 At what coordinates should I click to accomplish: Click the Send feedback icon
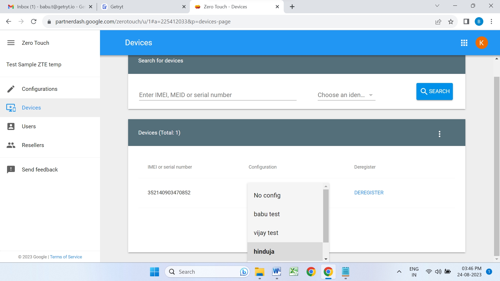[x=11, y=170]
